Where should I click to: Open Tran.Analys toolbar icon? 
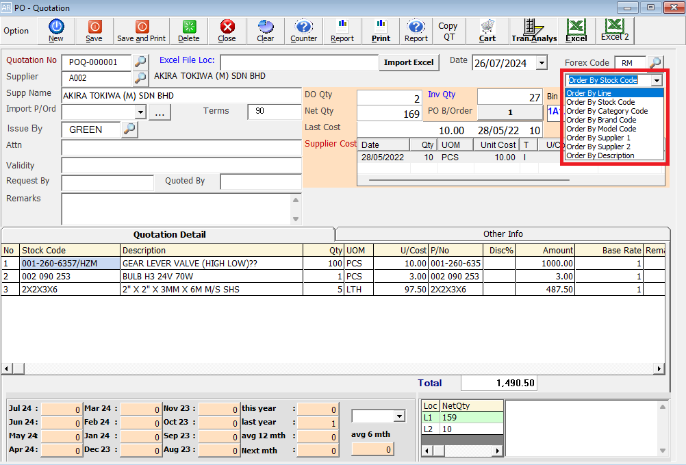pyautogui.click(x=534, y=31)
